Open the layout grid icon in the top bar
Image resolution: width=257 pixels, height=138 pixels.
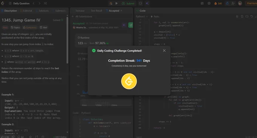[202, 3]
